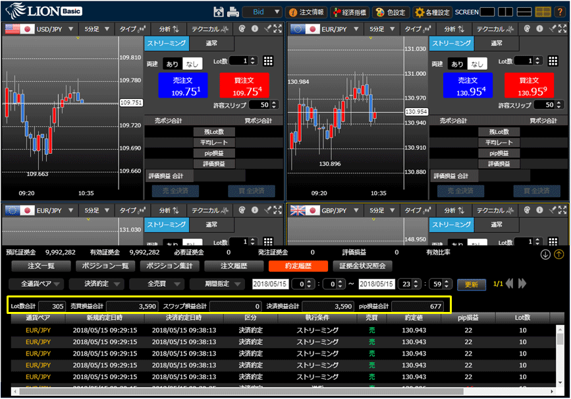Click the USD/JPY 買注文 109.754 button
571x399 pixels.
click(244, 85)
